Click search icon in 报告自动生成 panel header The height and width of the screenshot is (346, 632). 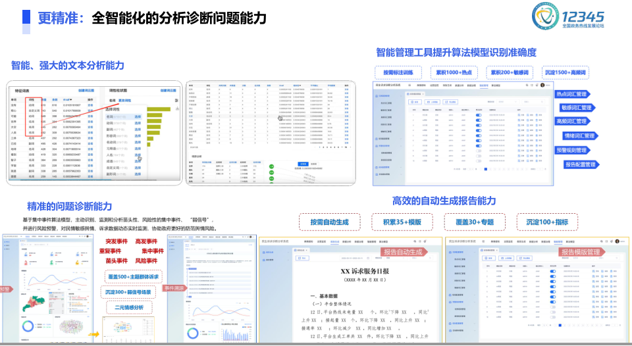point(415,241)
